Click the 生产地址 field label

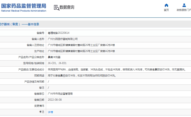pos(39,51)
